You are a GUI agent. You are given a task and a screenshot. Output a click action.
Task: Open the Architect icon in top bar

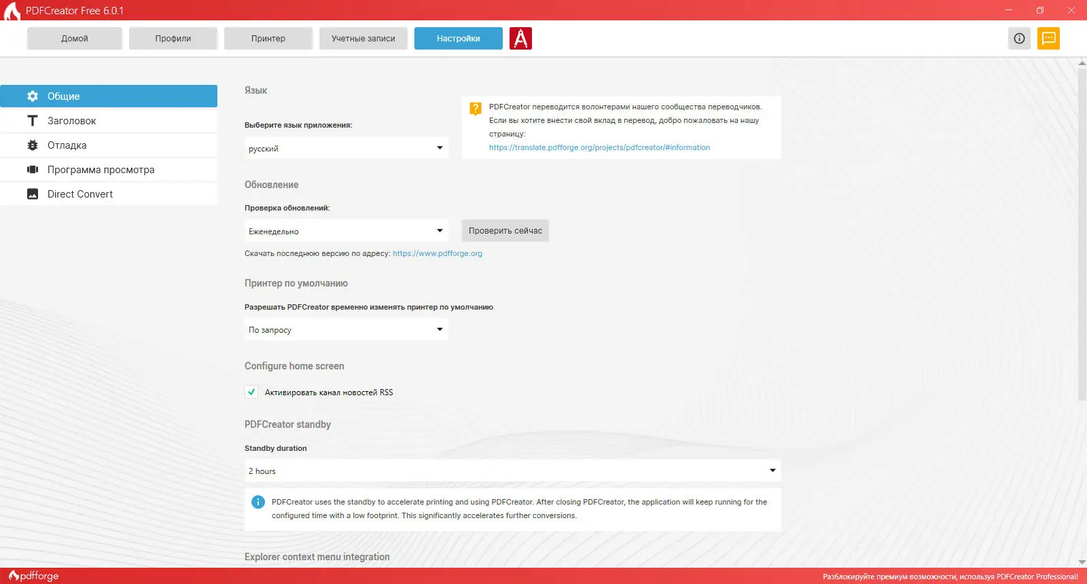click(520, 39)
